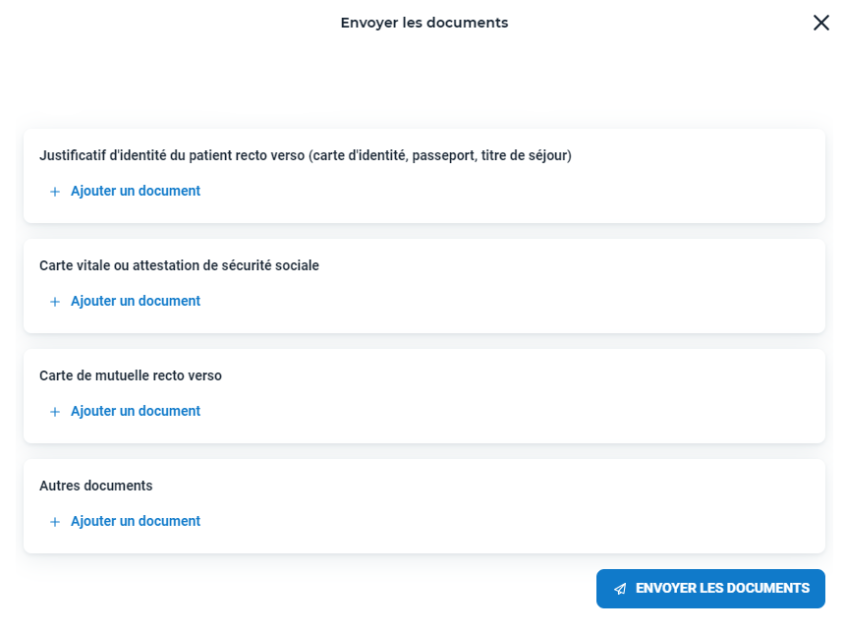The height and width of the screenshot is (632, 846).
Task: Click the Autres documents heading text
Action: pyautogui.click(x=96, y=486)
